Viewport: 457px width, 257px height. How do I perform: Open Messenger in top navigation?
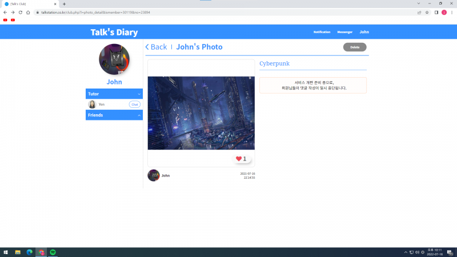(x=344, y=32)
